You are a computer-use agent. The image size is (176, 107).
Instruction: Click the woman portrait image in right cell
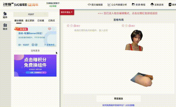click(x=134, y=41)
